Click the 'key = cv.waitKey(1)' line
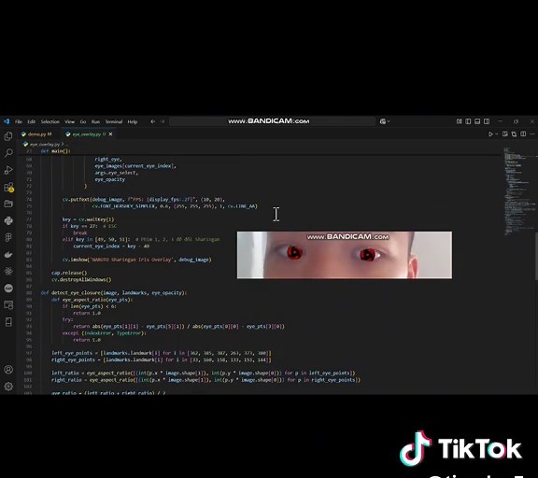 88,219
